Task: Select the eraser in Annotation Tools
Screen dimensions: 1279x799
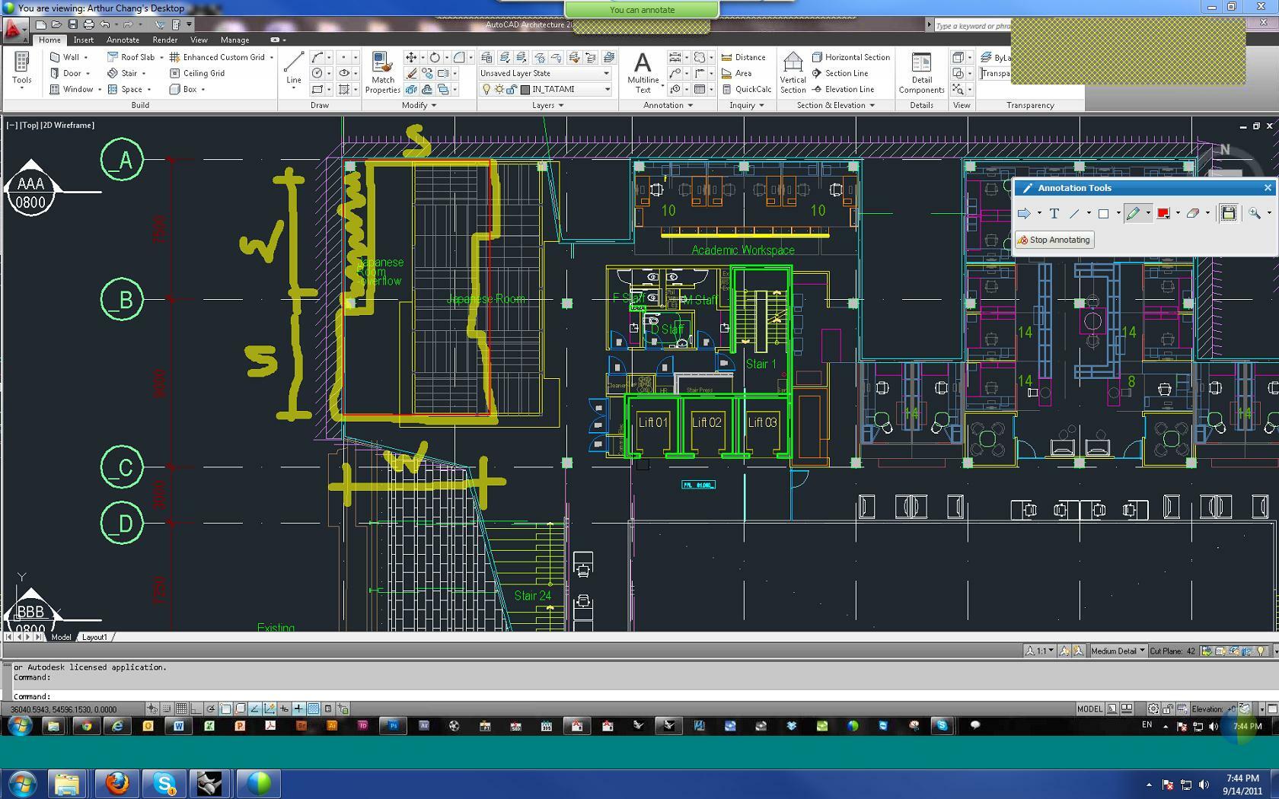Action: (1193, 214)
